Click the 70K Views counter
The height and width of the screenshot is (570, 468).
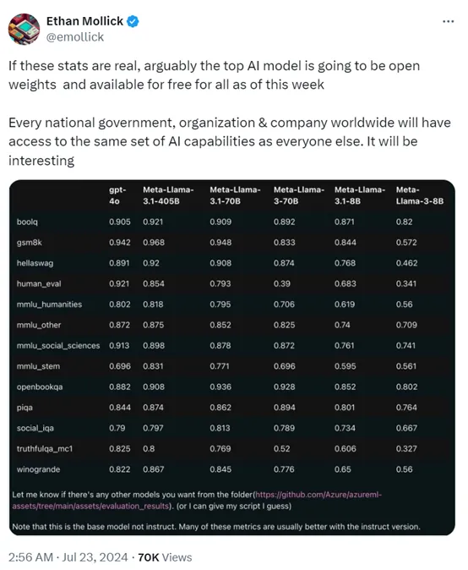(x=165, y=557)
